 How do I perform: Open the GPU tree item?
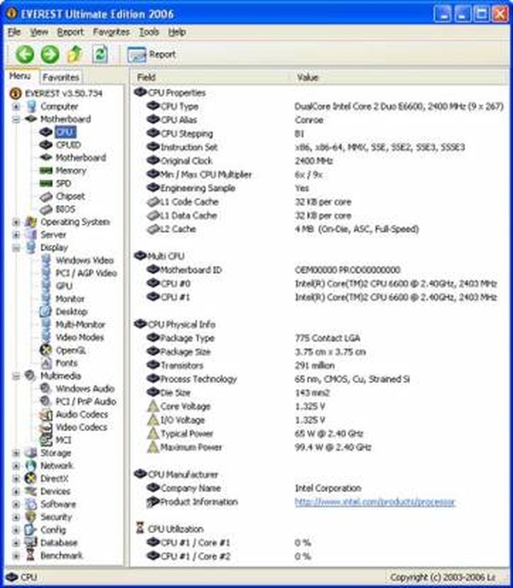point(64,286)
